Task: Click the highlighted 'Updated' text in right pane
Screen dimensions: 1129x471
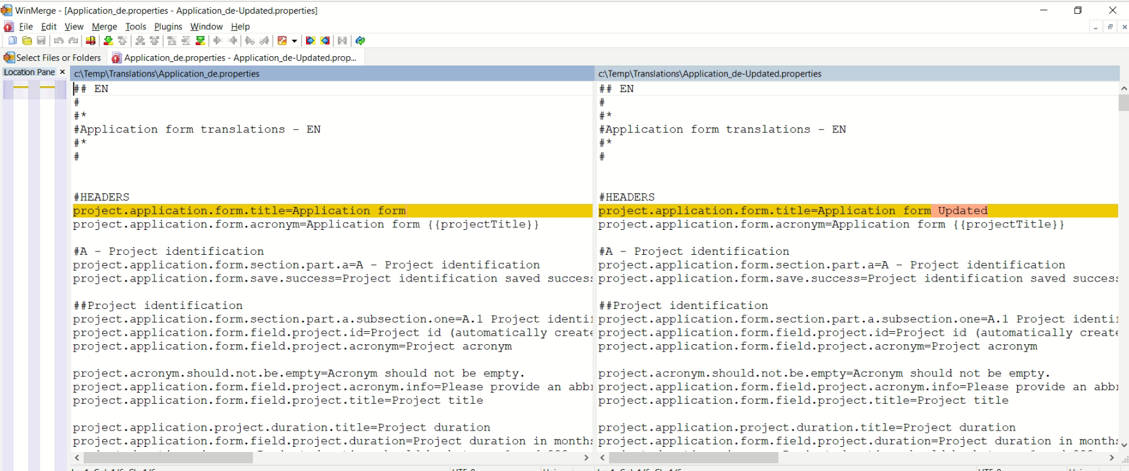Action: (962, 210)
